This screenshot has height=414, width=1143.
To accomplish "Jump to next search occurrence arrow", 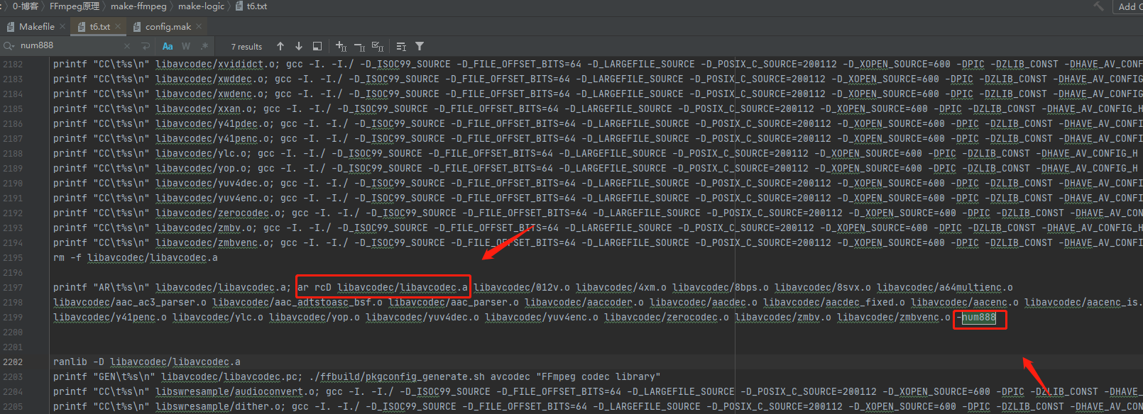I will pos(299,46).
